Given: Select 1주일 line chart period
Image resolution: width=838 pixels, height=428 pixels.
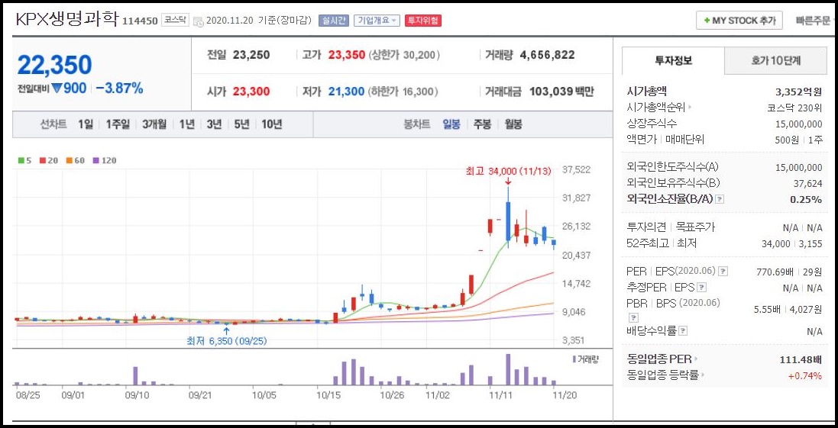Looking at the screenshot, I should 118,124.
